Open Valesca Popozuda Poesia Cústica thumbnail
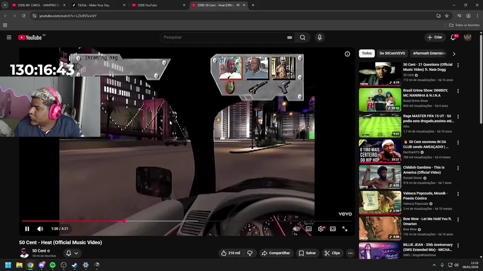The width and height of the screenshot is (483, 271). (x=380, y=202)
